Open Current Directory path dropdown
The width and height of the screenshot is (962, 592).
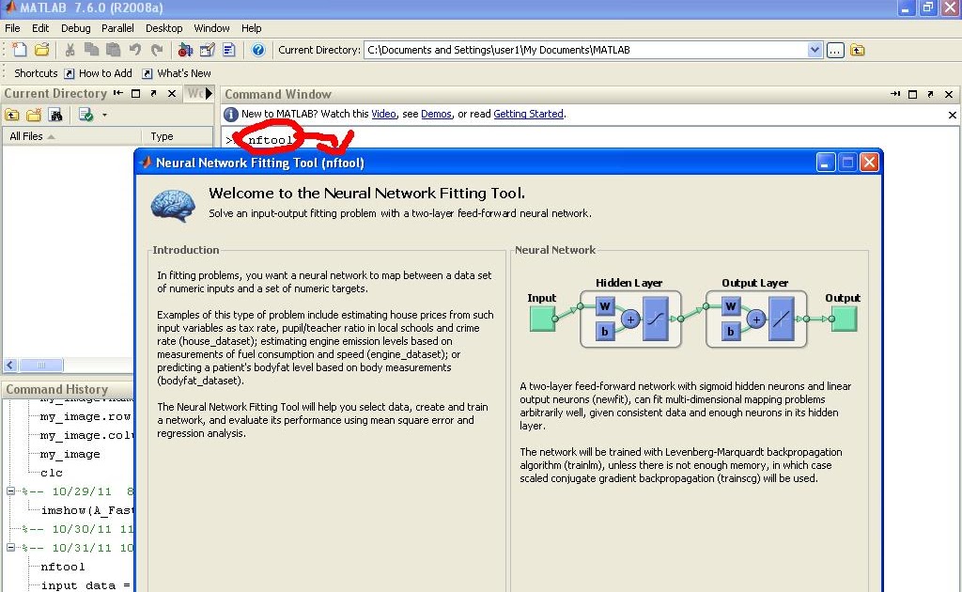point(815,51)
